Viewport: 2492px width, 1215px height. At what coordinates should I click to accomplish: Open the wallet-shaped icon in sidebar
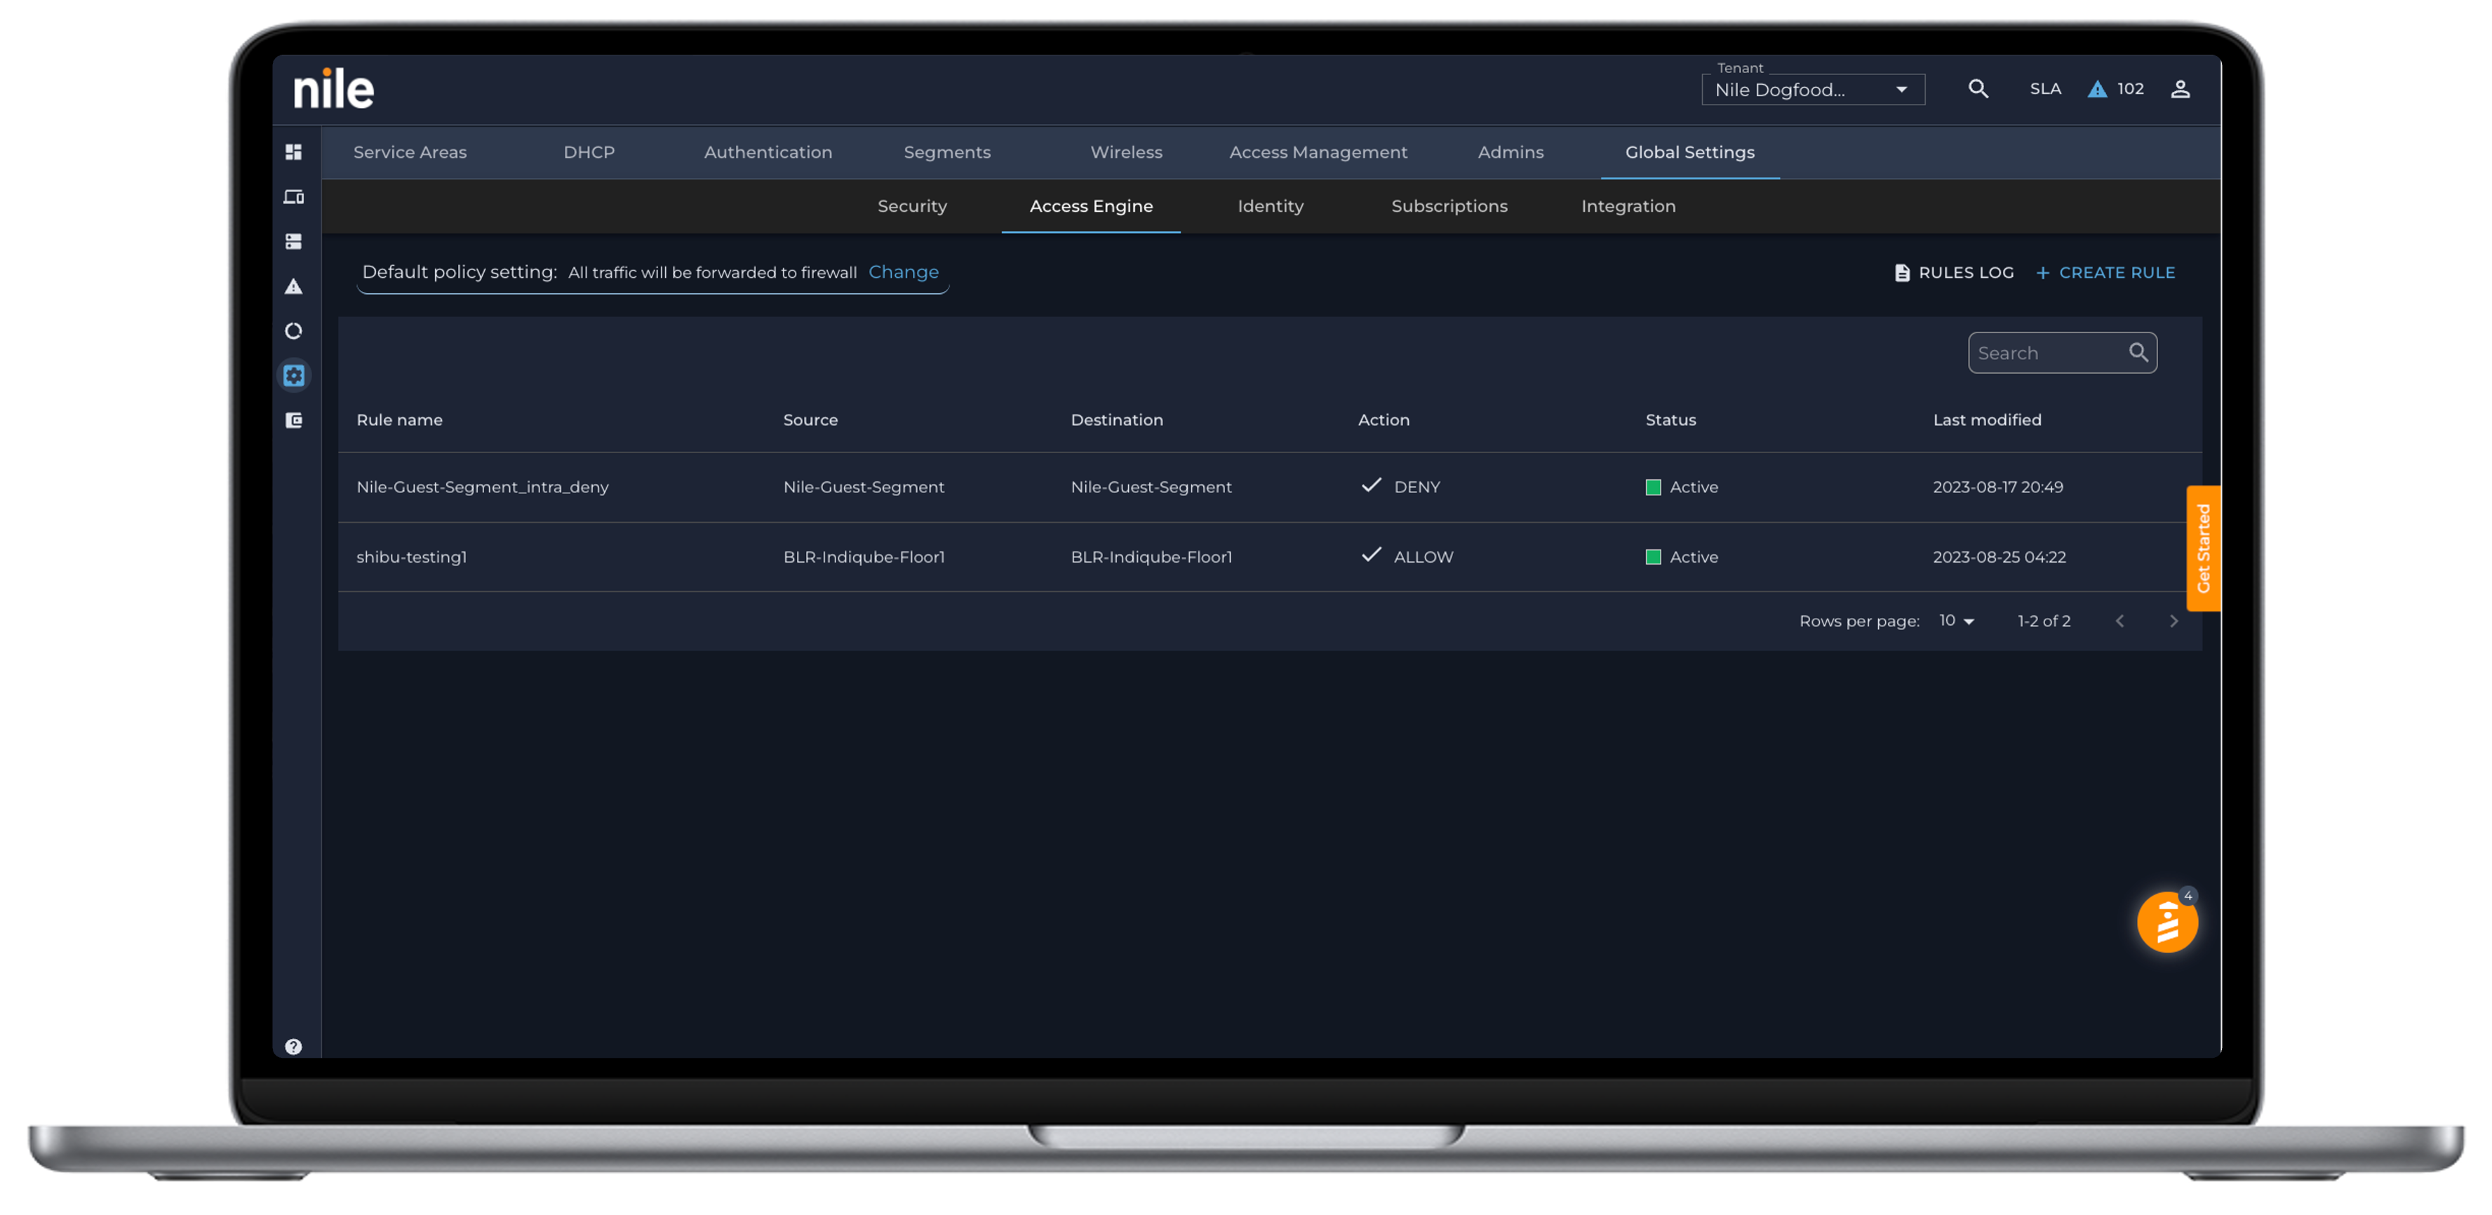click(x=293, y=419)
